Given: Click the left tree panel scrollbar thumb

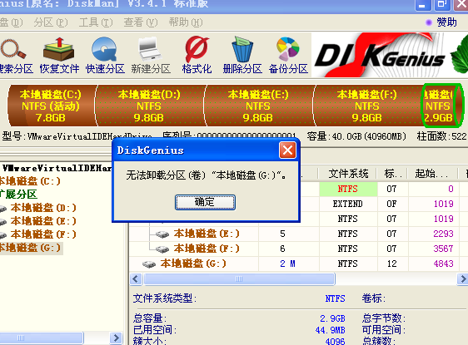Looking at the screenshot, I should click(x=41, y=338).
